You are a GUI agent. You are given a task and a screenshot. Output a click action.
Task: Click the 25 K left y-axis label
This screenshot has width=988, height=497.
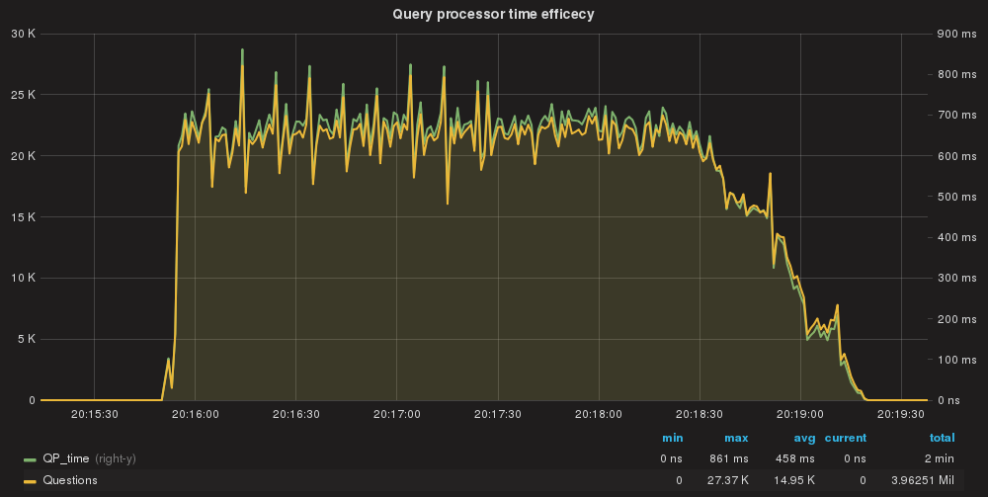(24, 95)
